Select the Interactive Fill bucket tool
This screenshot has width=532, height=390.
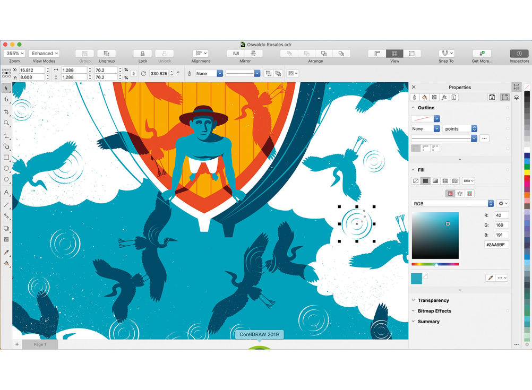(x=6, y=264)
